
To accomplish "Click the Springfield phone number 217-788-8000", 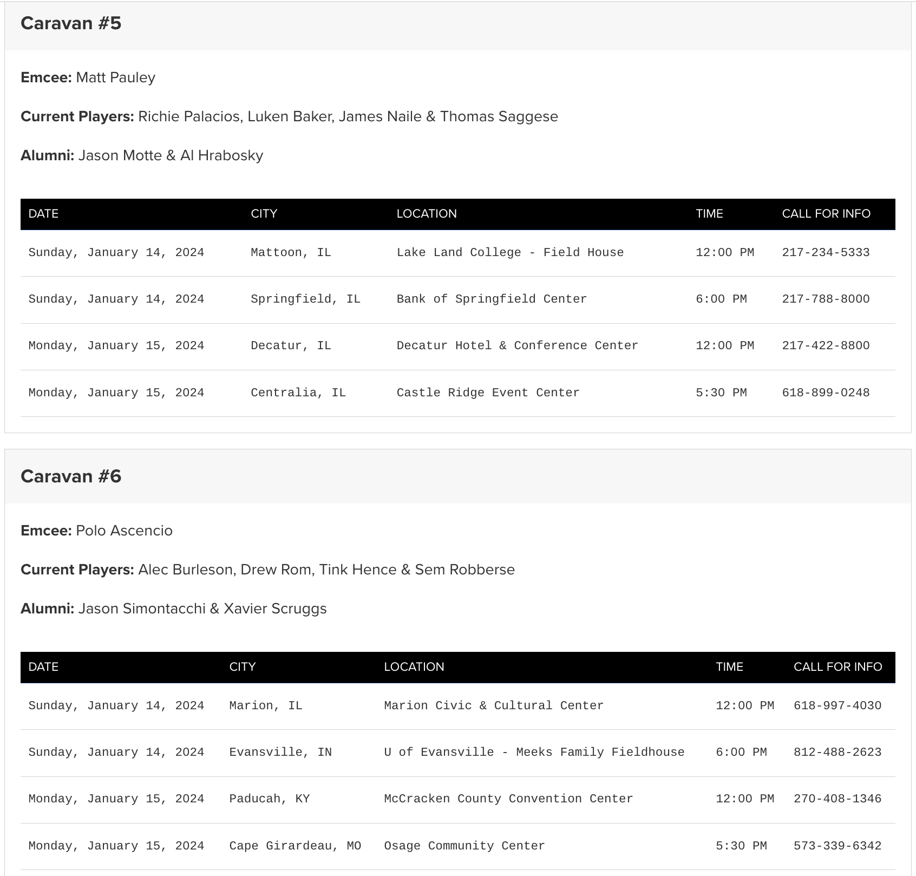I will click(x=826, y=299).
